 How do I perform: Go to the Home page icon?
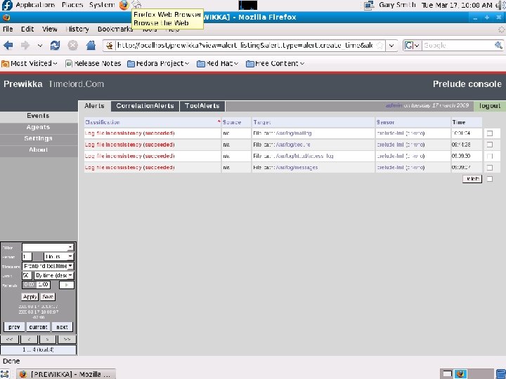coord(91,46)
